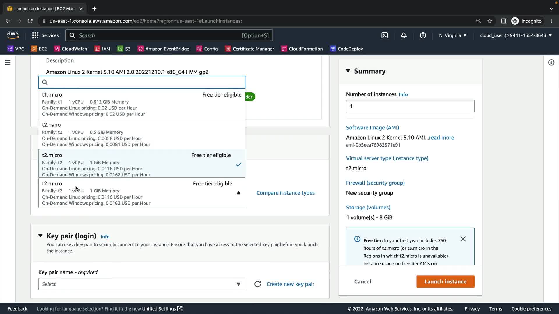Screen dimensions: 559x314
Task: Open the Key pair name select dropdown
Action: pos(141,284)
